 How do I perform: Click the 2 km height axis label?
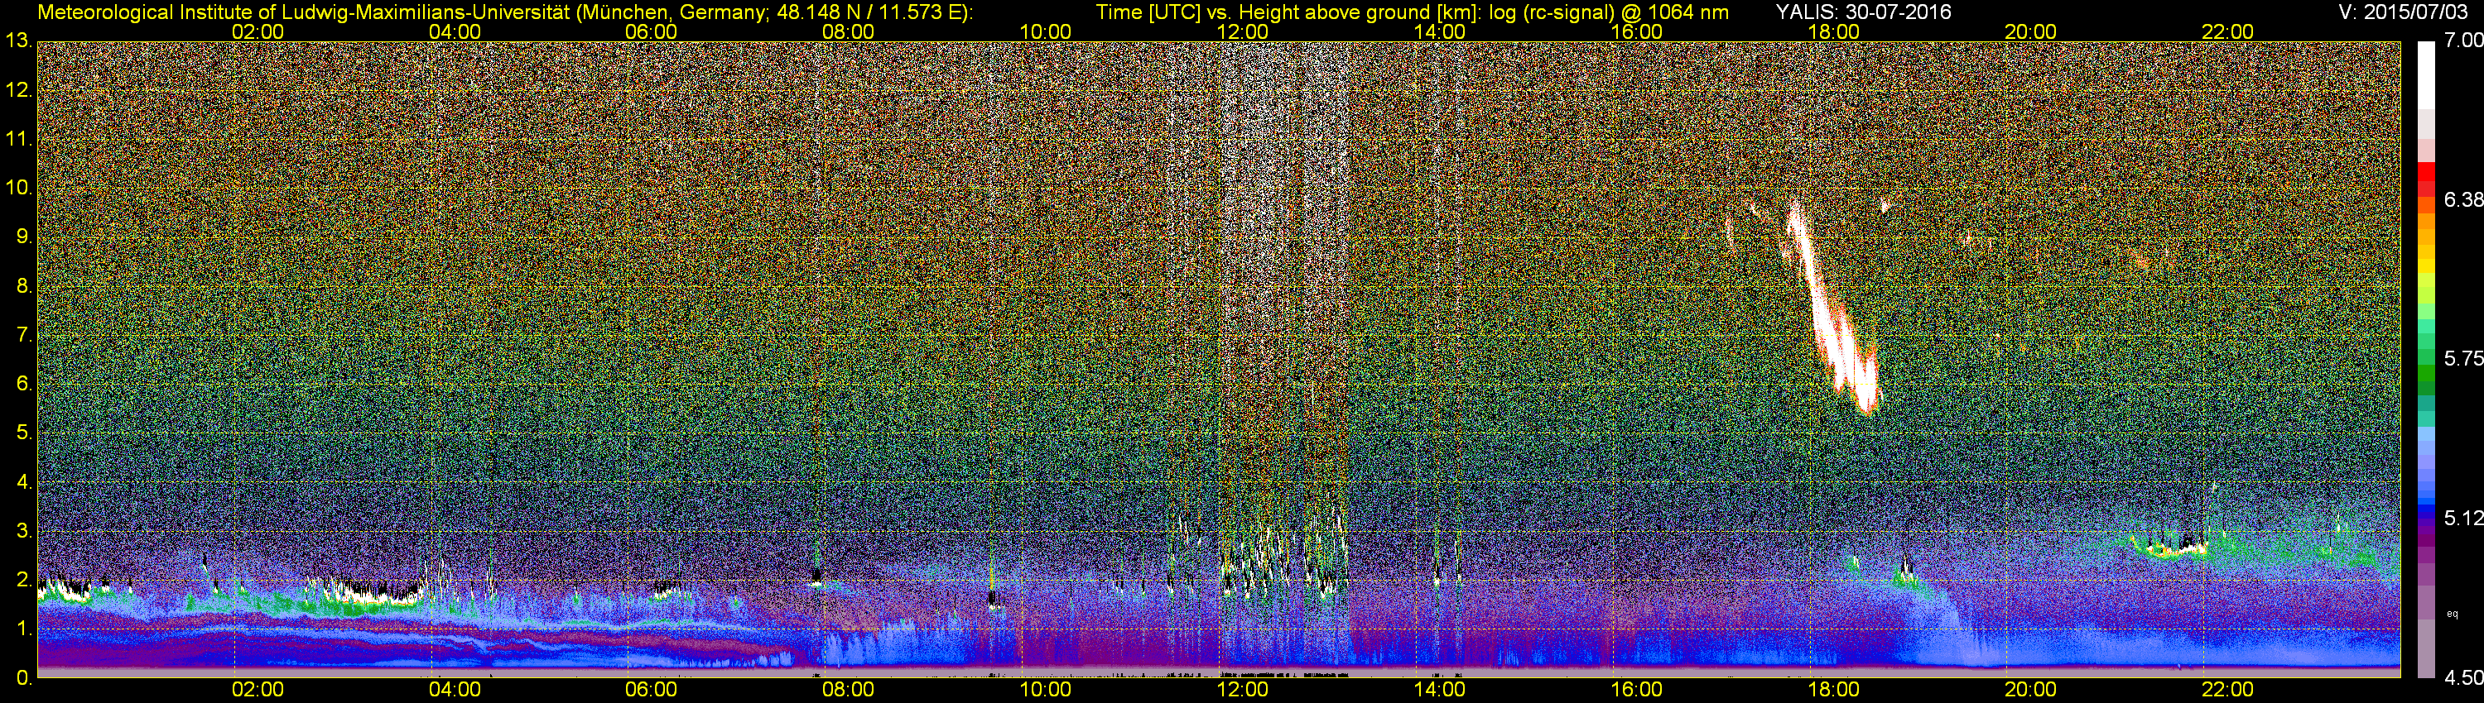click(23, 580)
